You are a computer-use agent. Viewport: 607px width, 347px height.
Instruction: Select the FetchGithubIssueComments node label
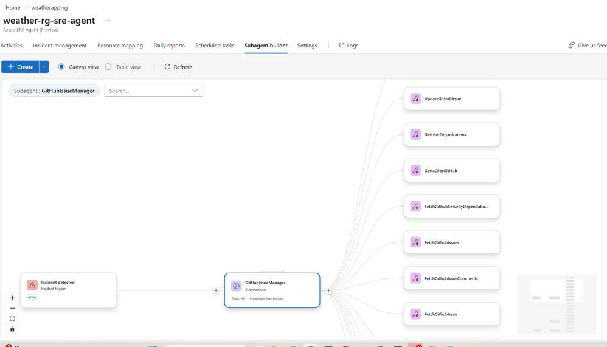451,278
